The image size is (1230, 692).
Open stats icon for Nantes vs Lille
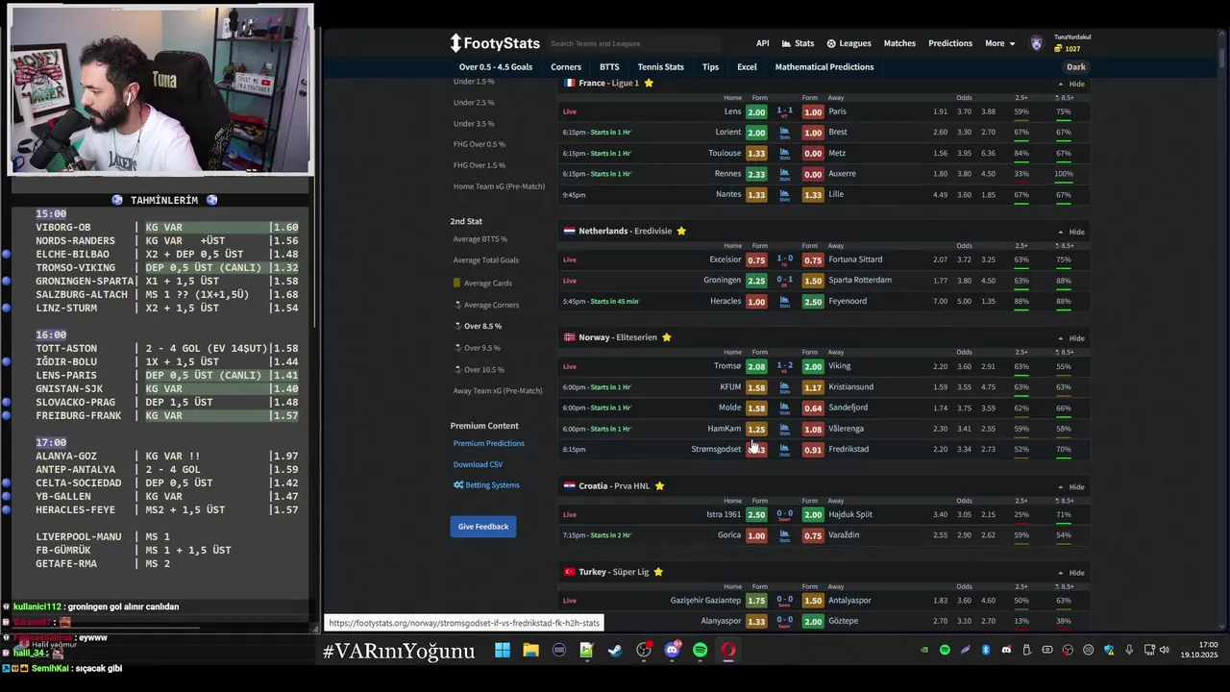pos(784,195)
